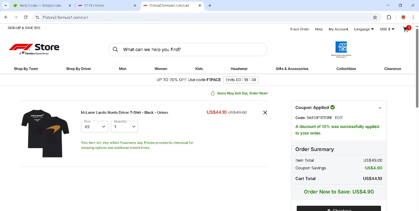The height and width of the screenshot is (211, 419).
Task: Click the discounted price US$44.10 in red
Action: coord(216,112)
